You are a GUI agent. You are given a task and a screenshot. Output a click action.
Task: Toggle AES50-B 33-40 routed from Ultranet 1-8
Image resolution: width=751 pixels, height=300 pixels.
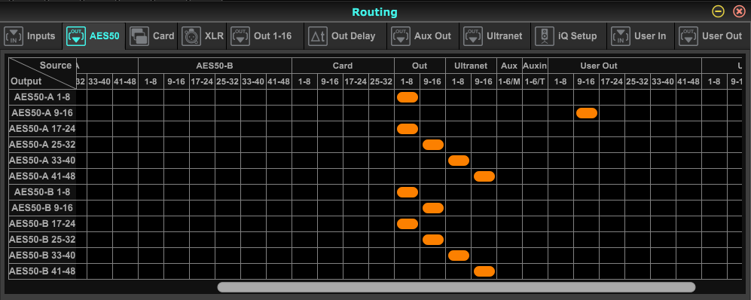(x=459, y=256)
